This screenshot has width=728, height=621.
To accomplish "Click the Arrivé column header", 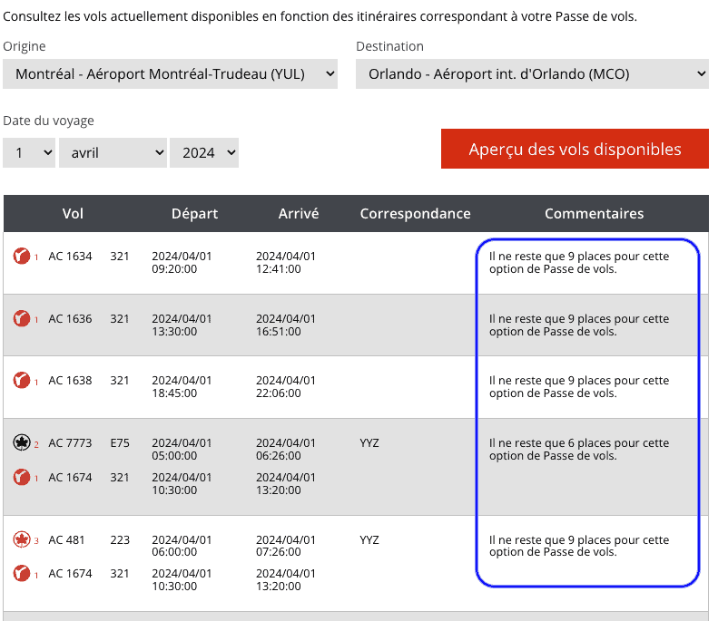I will pyautogui.click(x=299, y=214).
